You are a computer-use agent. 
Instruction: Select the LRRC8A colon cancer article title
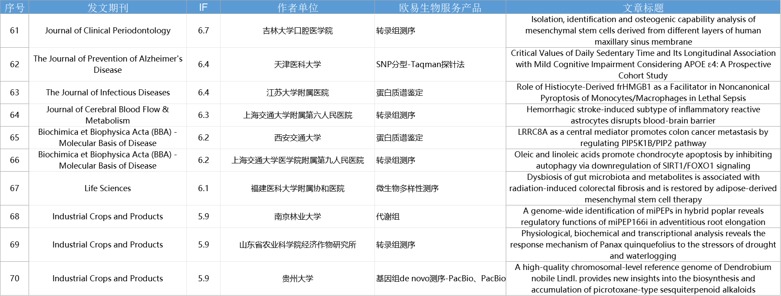pyautogui.click(x=643, y=138)
